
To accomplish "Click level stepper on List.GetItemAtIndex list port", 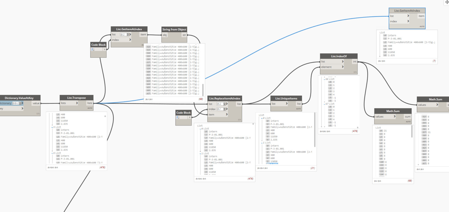I will [x=128, y=34].
